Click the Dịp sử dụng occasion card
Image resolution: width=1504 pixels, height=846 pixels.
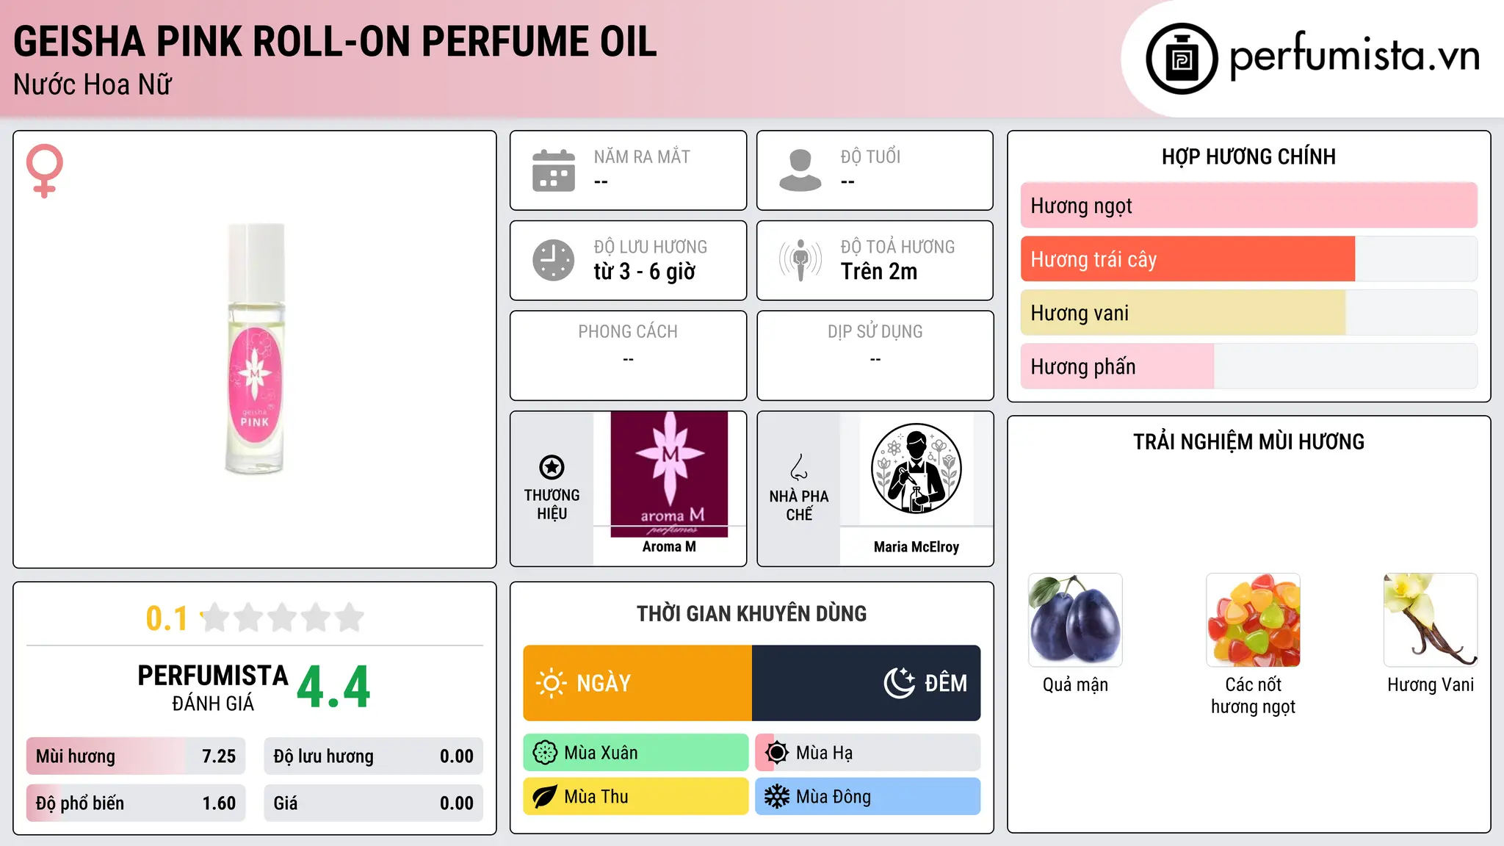pos(875,356)
